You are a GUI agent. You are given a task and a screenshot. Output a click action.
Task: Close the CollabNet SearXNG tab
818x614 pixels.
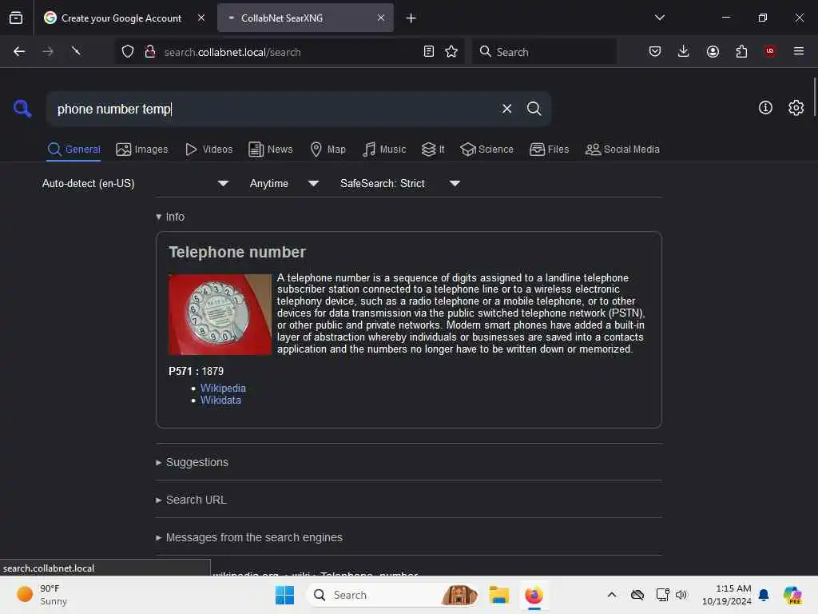381,18
